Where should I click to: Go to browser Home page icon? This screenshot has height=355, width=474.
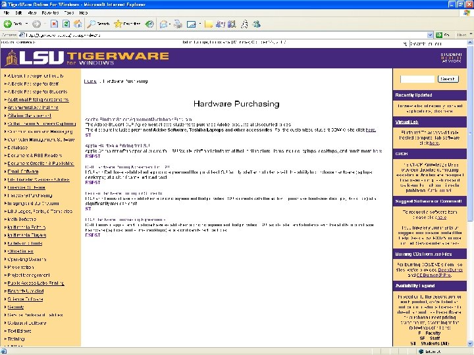click(78, 24)
